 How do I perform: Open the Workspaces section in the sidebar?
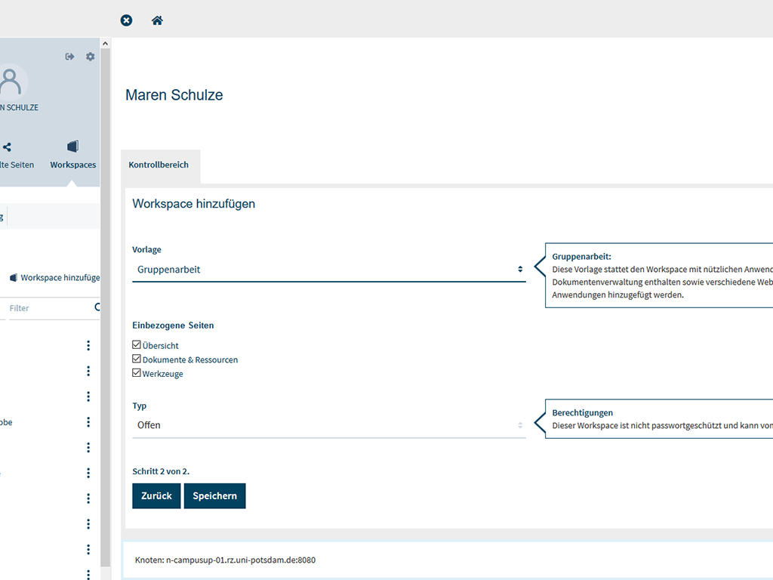[73, 154]
